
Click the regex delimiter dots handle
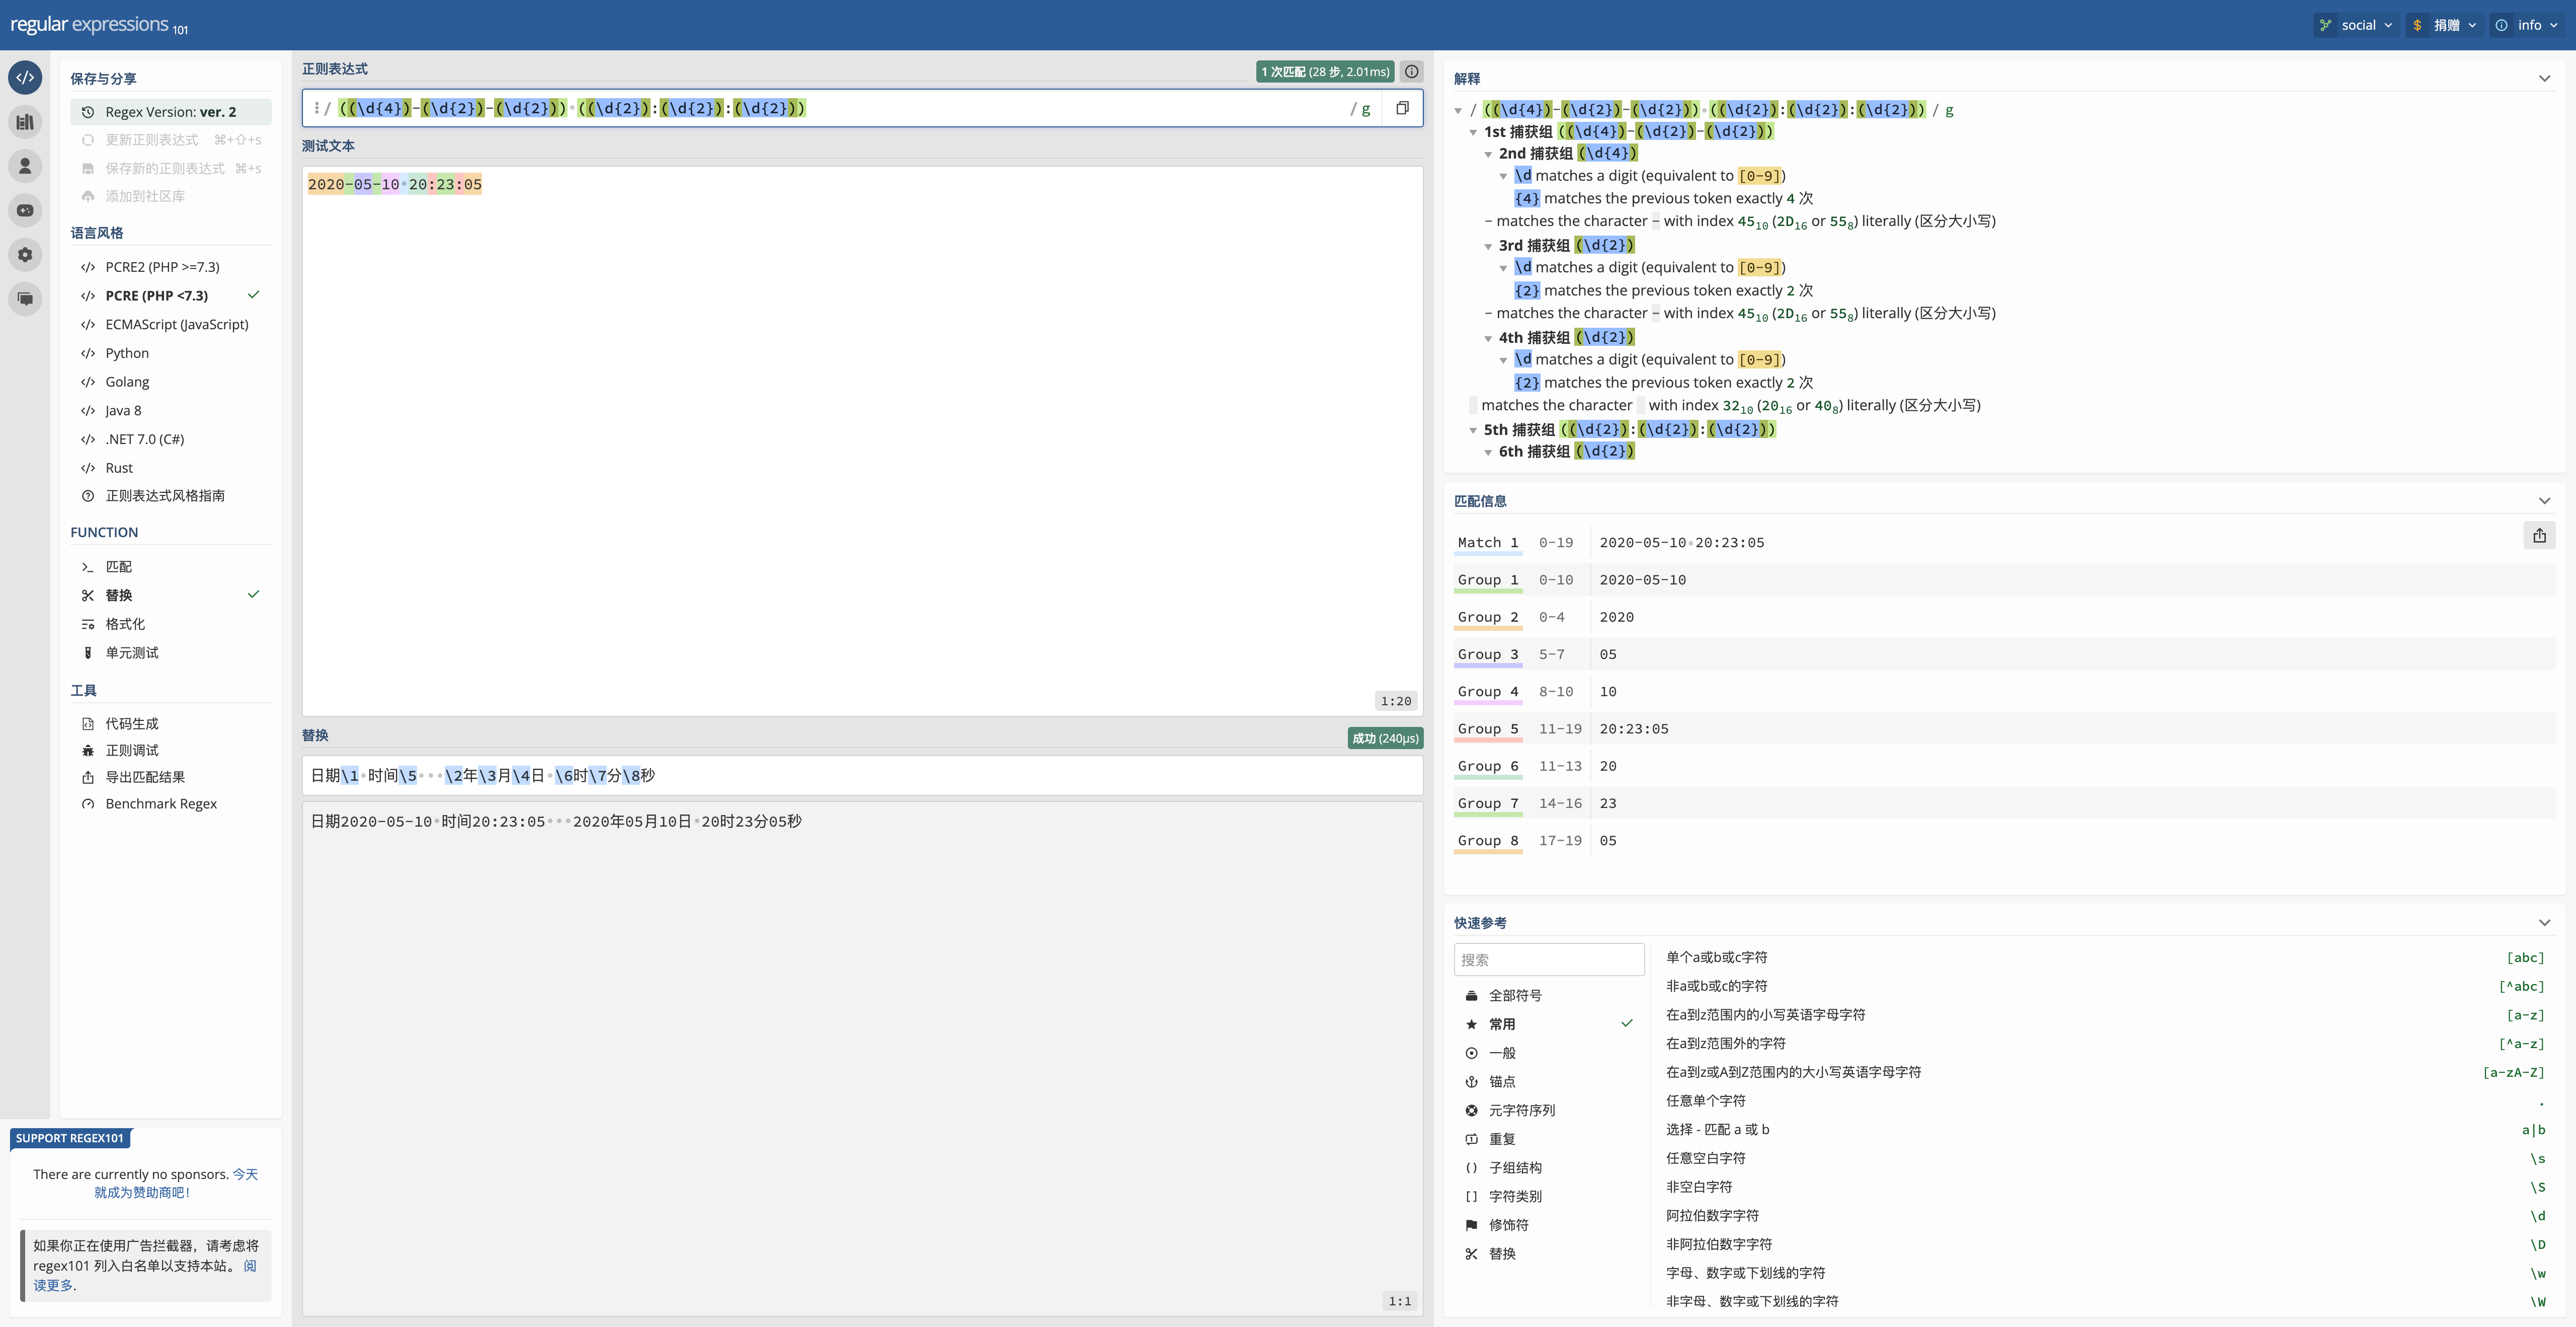[316, 108]
